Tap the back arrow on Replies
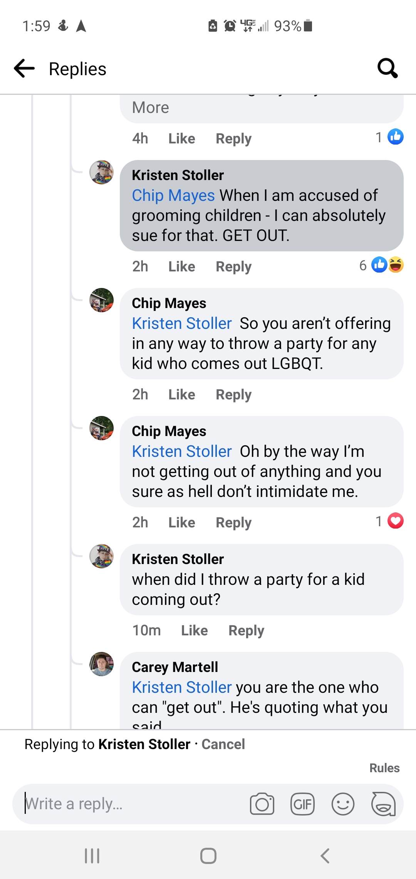 24,68
